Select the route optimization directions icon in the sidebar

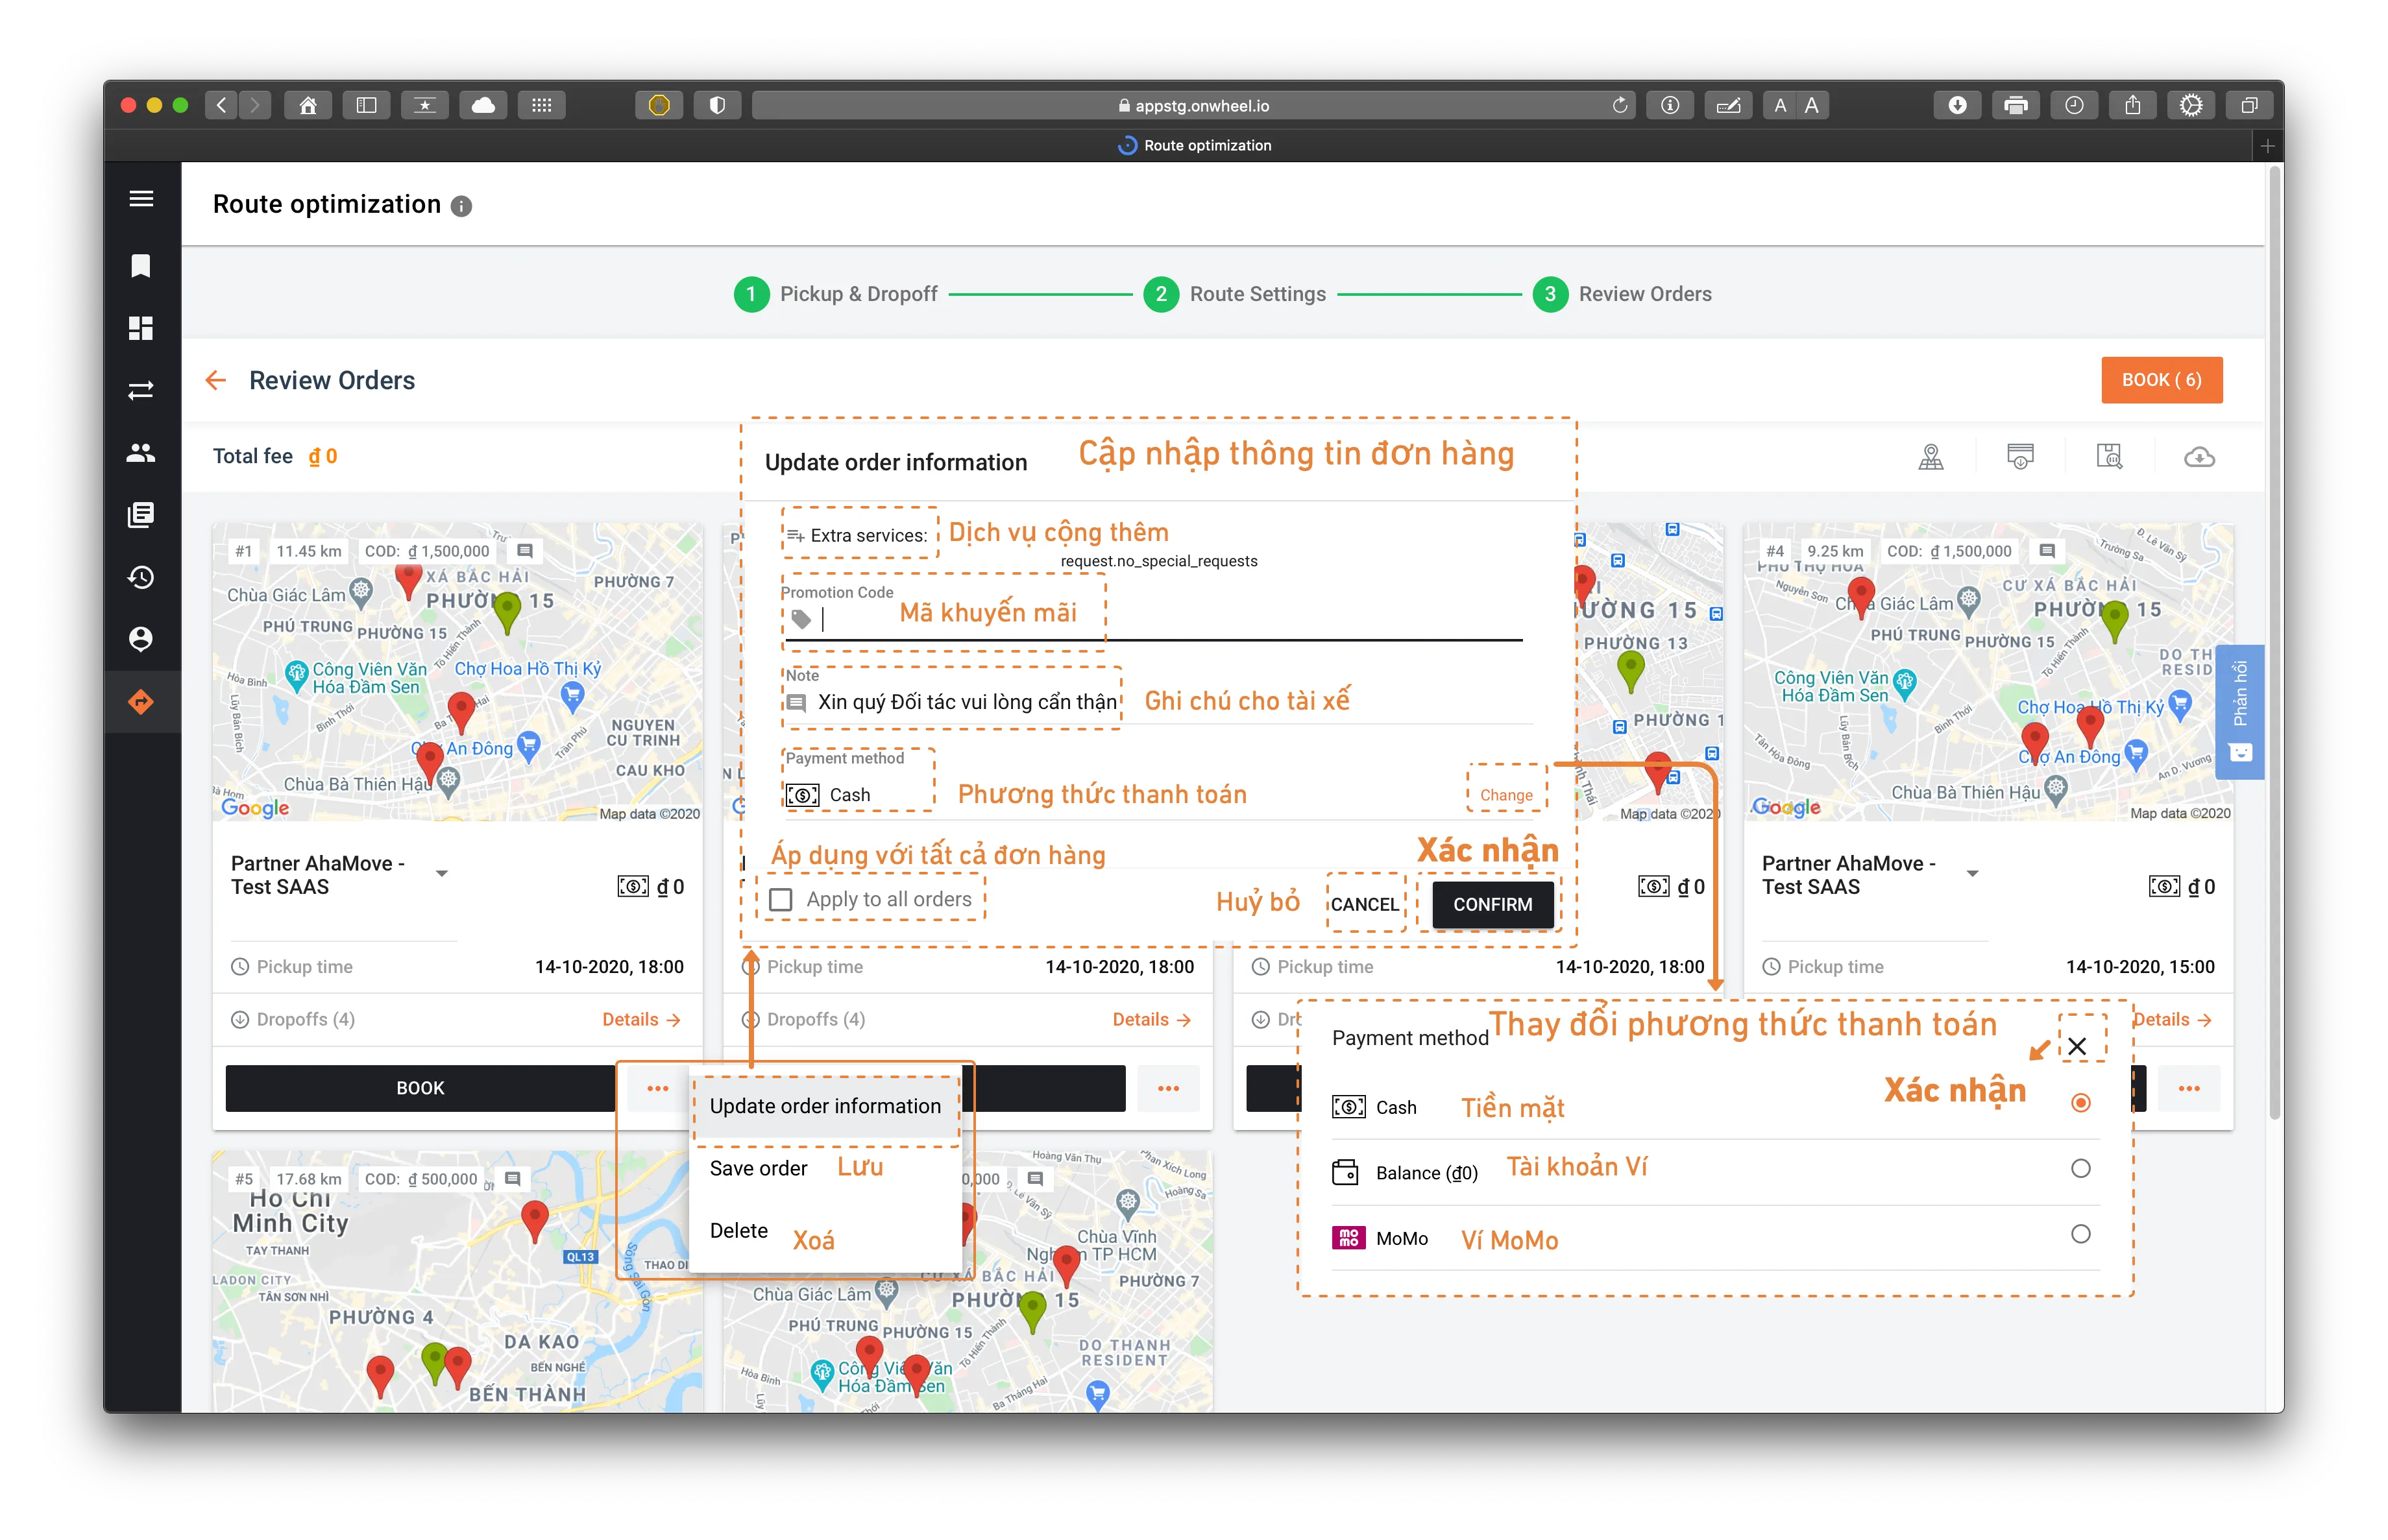(141, 702)
